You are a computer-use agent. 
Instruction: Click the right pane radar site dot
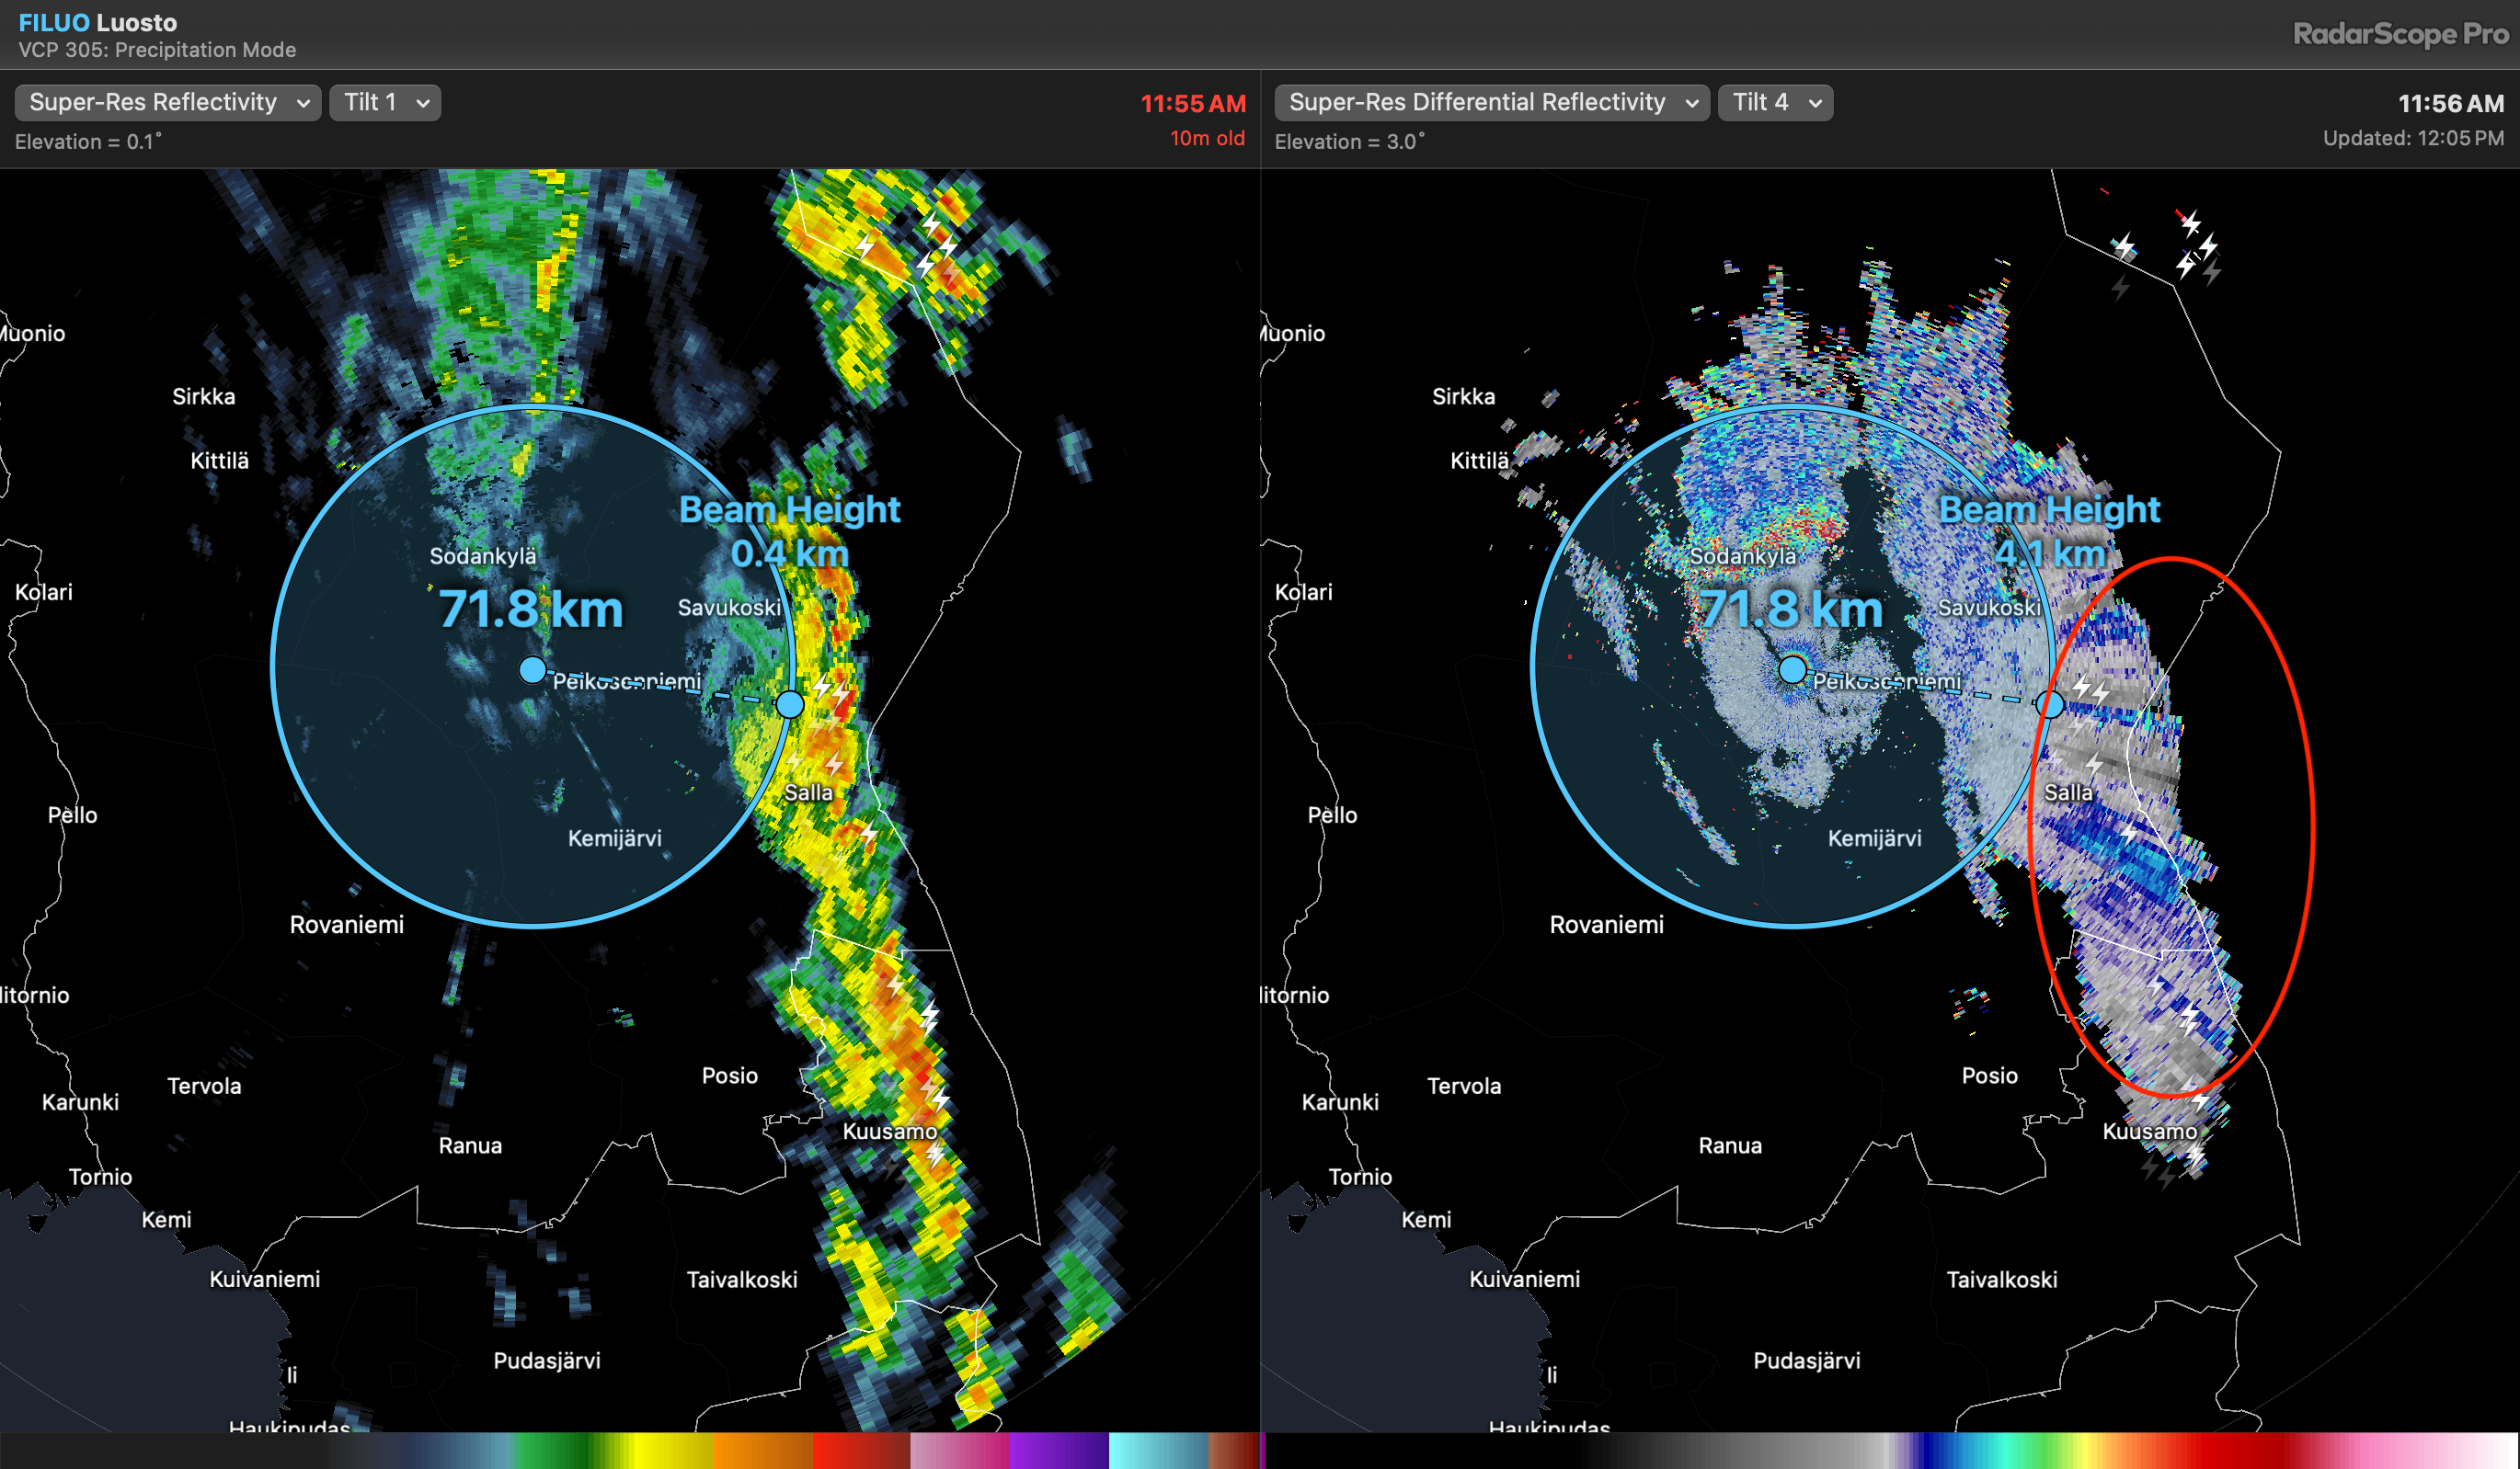tap(1793, 669)
